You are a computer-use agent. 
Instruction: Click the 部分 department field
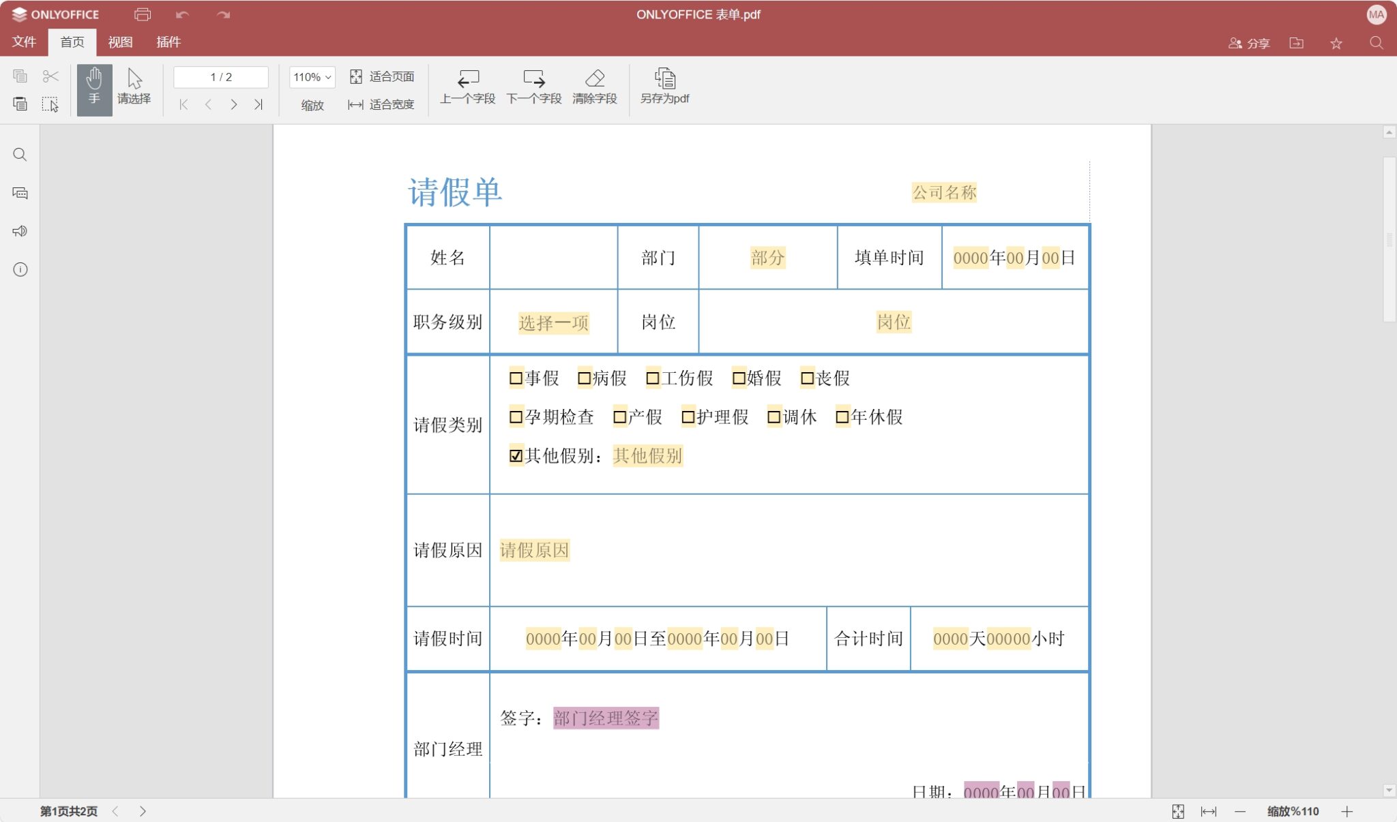767,258
